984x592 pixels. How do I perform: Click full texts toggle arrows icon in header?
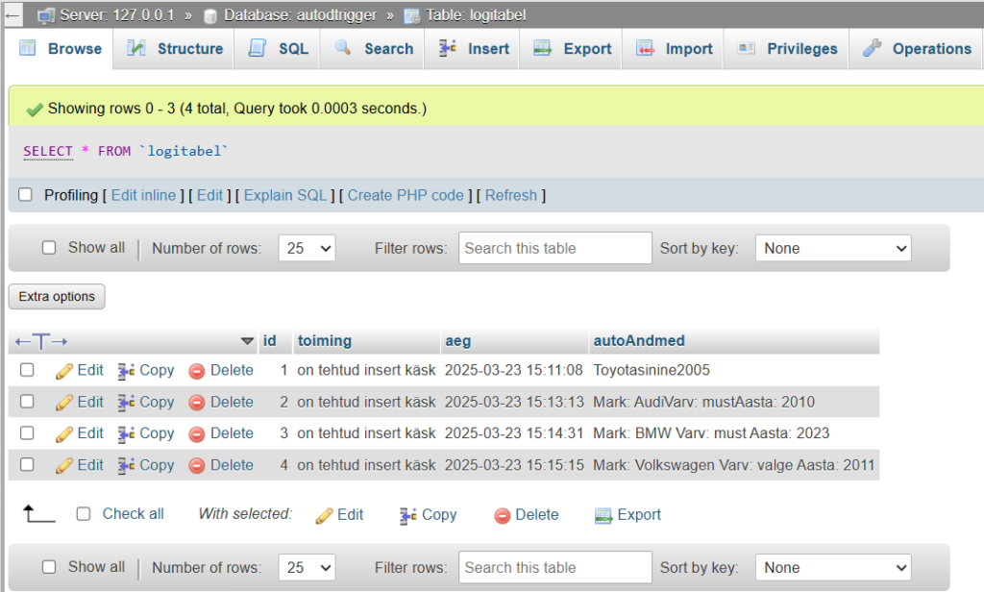pos(41,341)
